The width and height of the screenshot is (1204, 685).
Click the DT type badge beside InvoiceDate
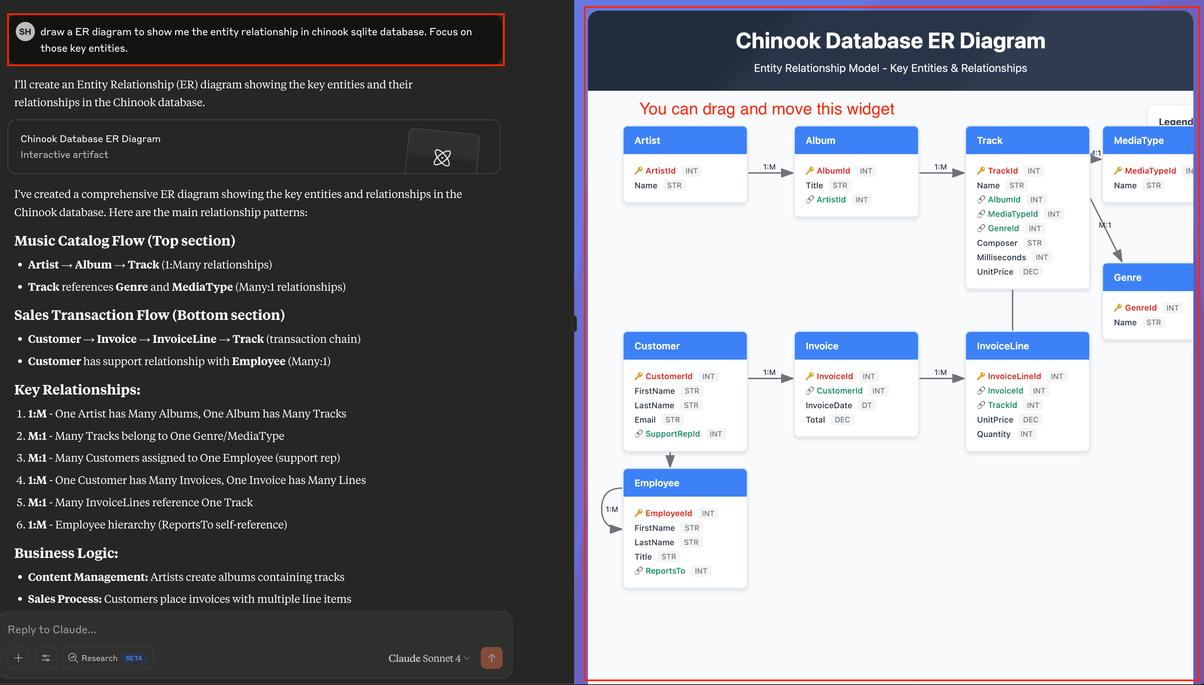[867, 405]
